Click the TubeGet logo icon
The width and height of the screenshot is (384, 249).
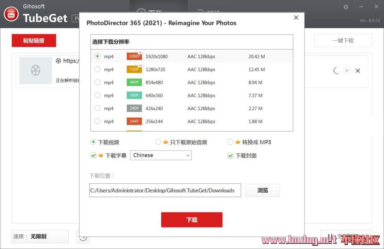[x=11, y=14]
